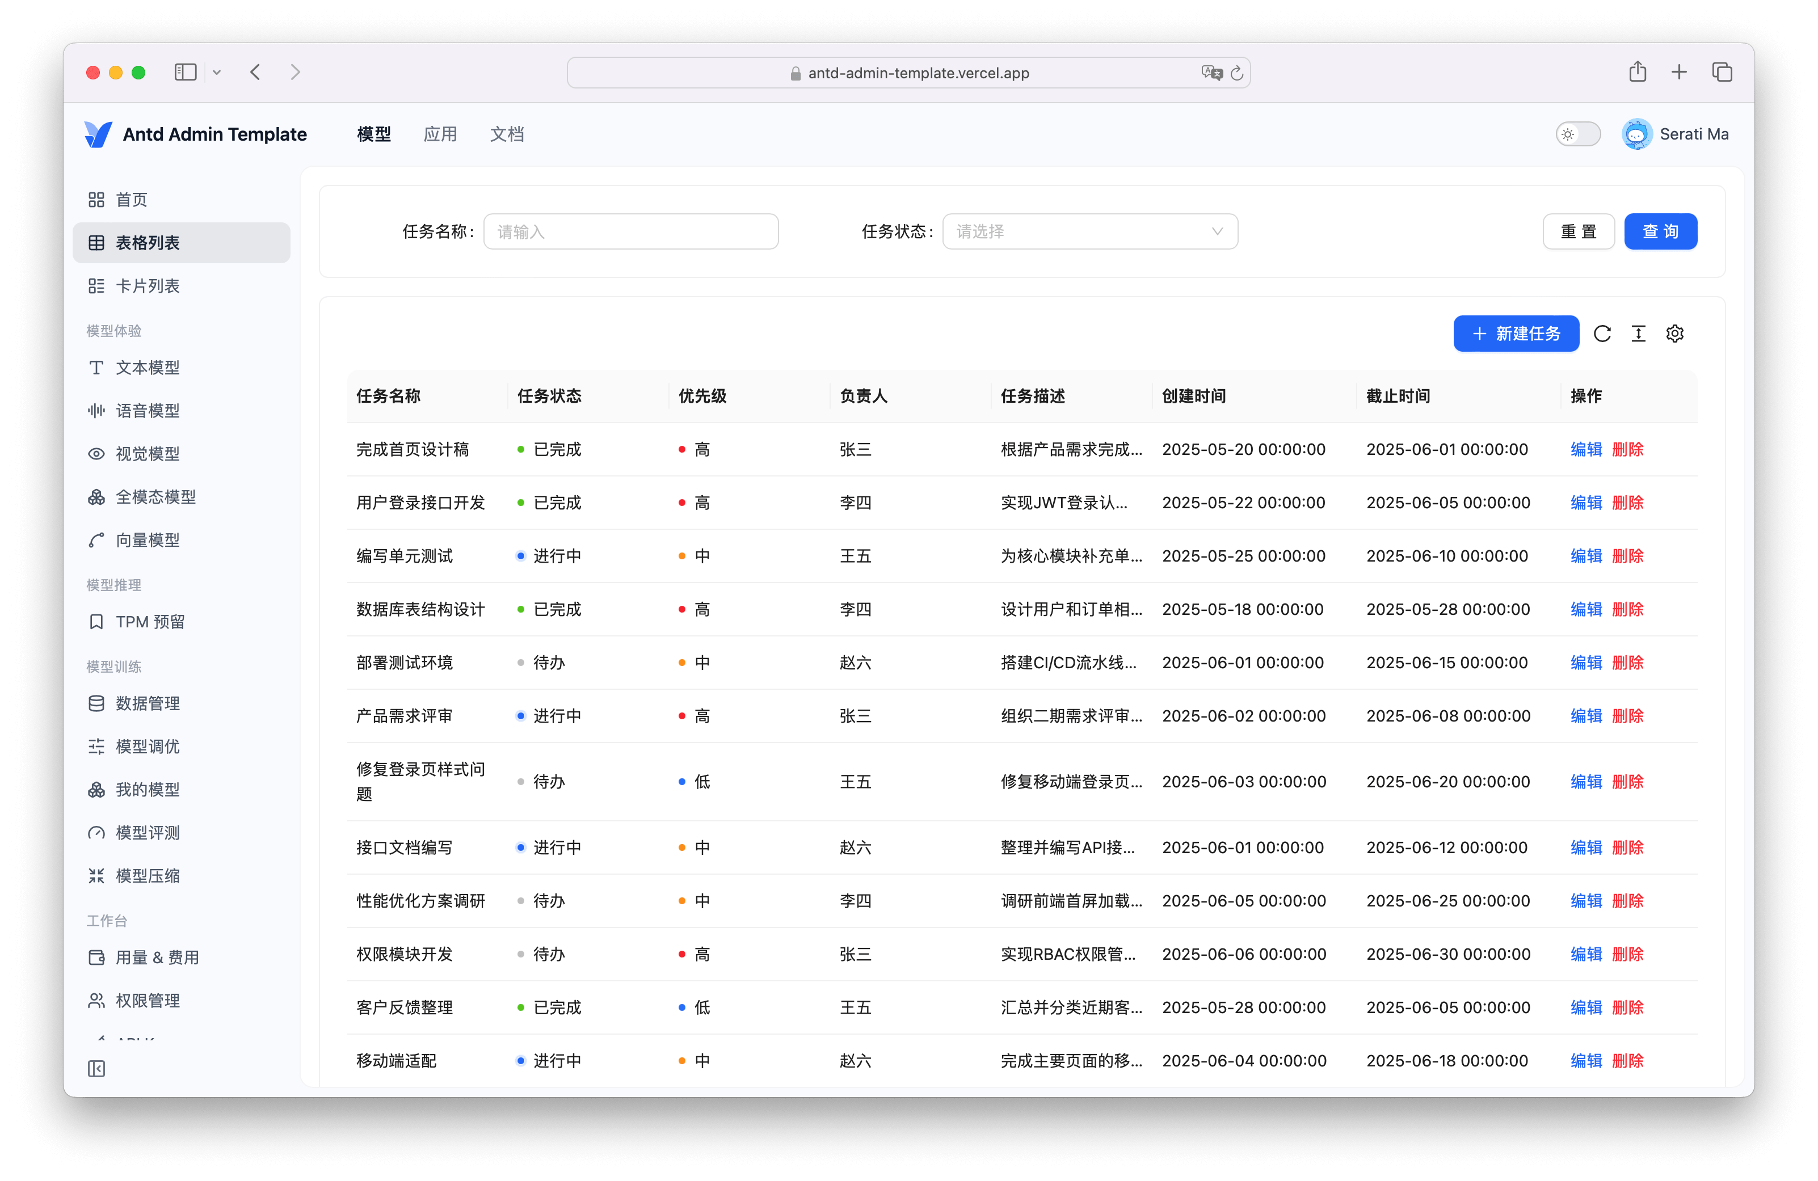1818x1181 pixels.
Task: Click the 查询 search button
Action: [x=1661, y=231]
